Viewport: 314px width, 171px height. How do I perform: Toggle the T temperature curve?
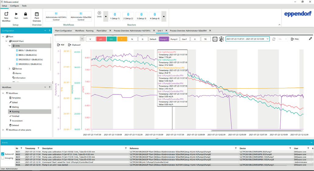click(122, 39)
